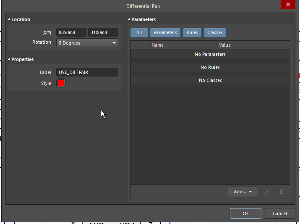Confirm with the OK button

pos(245,213)
